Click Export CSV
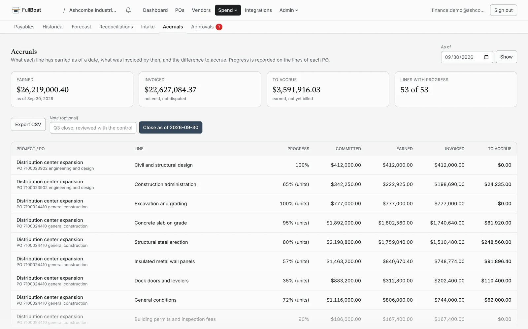The height and width of the screenshot is (329, 528). (28, 124)
